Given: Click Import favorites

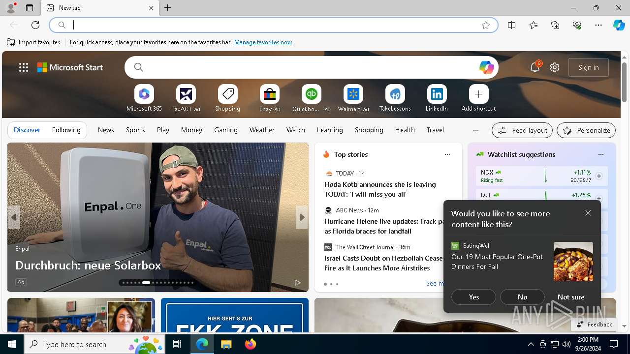Looking at the screenshot, I should (x=33, y=42).
